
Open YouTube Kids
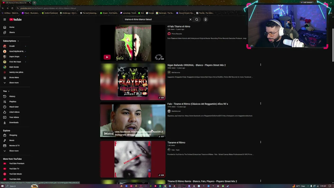point(15,179)
